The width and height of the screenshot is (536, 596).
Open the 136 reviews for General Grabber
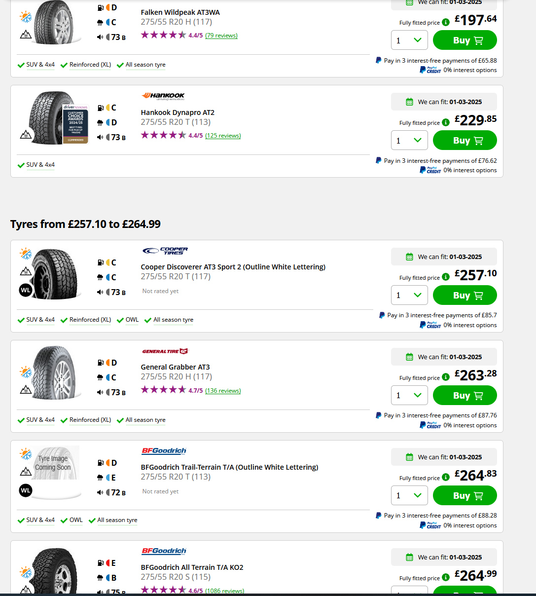point(223,391)
